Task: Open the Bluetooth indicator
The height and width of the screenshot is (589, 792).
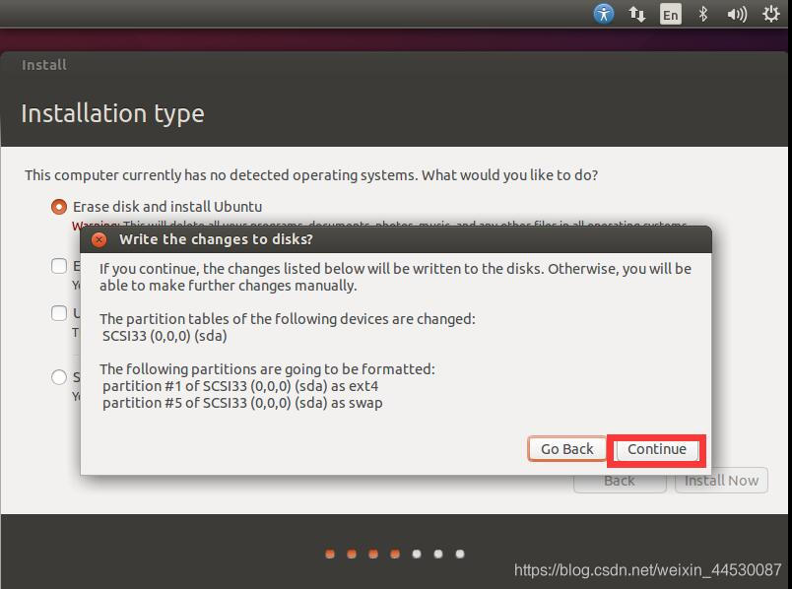Action: point(702,14)
